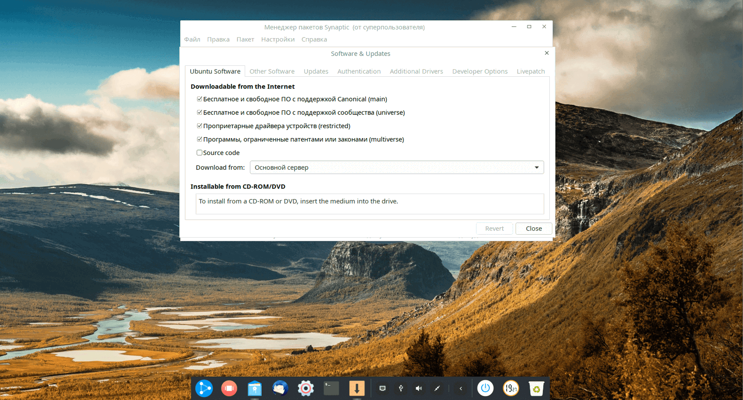Screen dimensions: 743x400
Task: Click the 'Installable from CD-ROM/DVD' heading
Action: [x=238, y=187]
